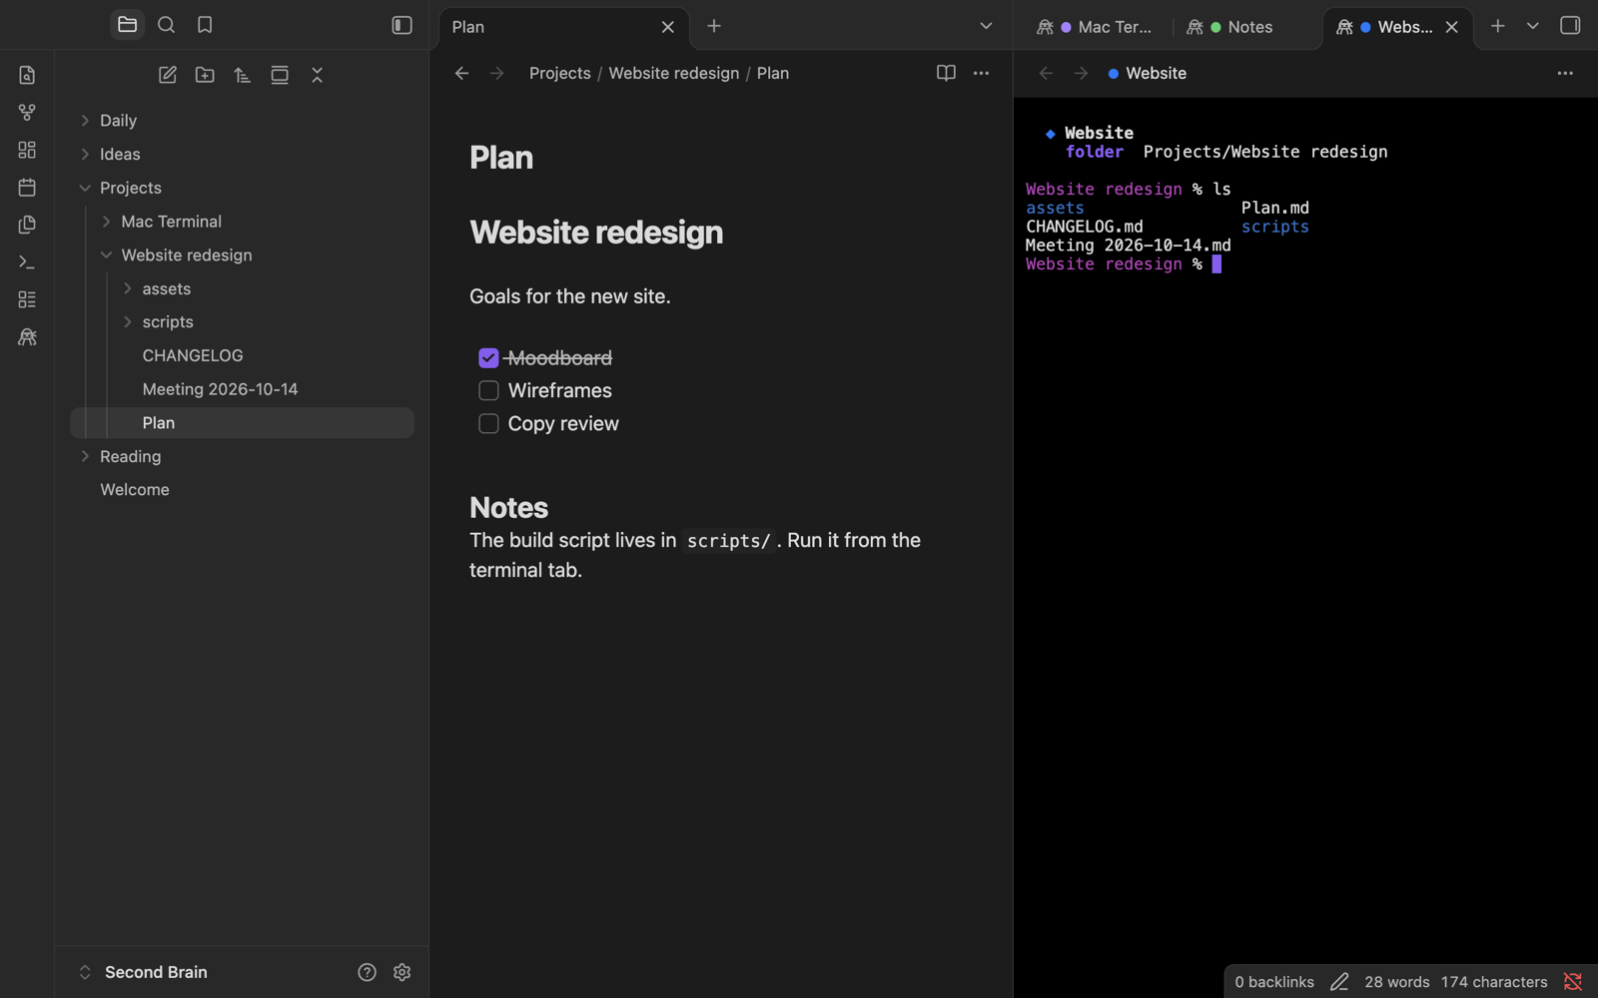
Task: Open the search panel icon
Action: [166, 25]
